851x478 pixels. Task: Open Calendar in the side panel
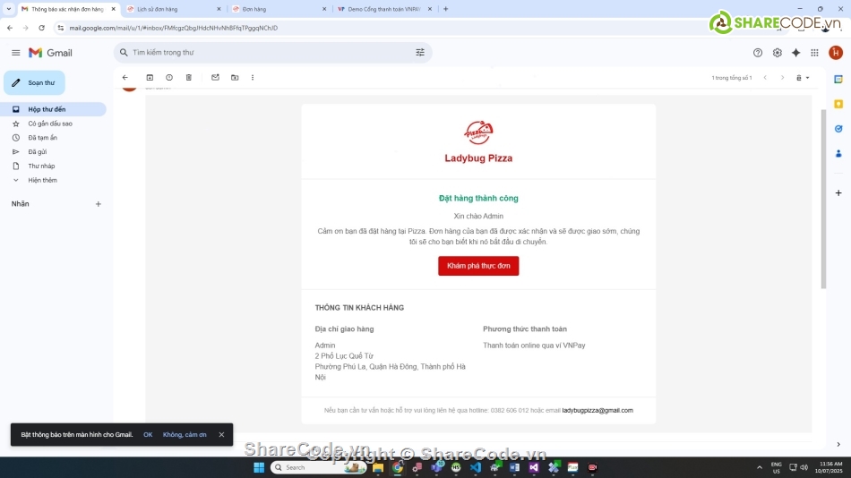click(x=838, y=79)
